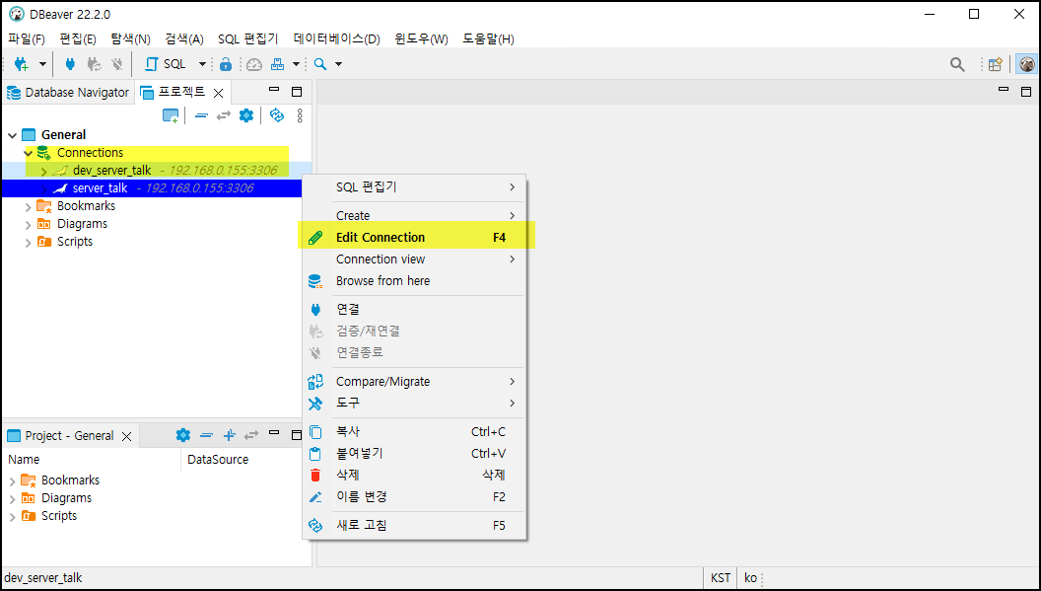Open the 윈도우(W) menu
The height and width of the screenshot is (591, 1041).
(421, 39)
